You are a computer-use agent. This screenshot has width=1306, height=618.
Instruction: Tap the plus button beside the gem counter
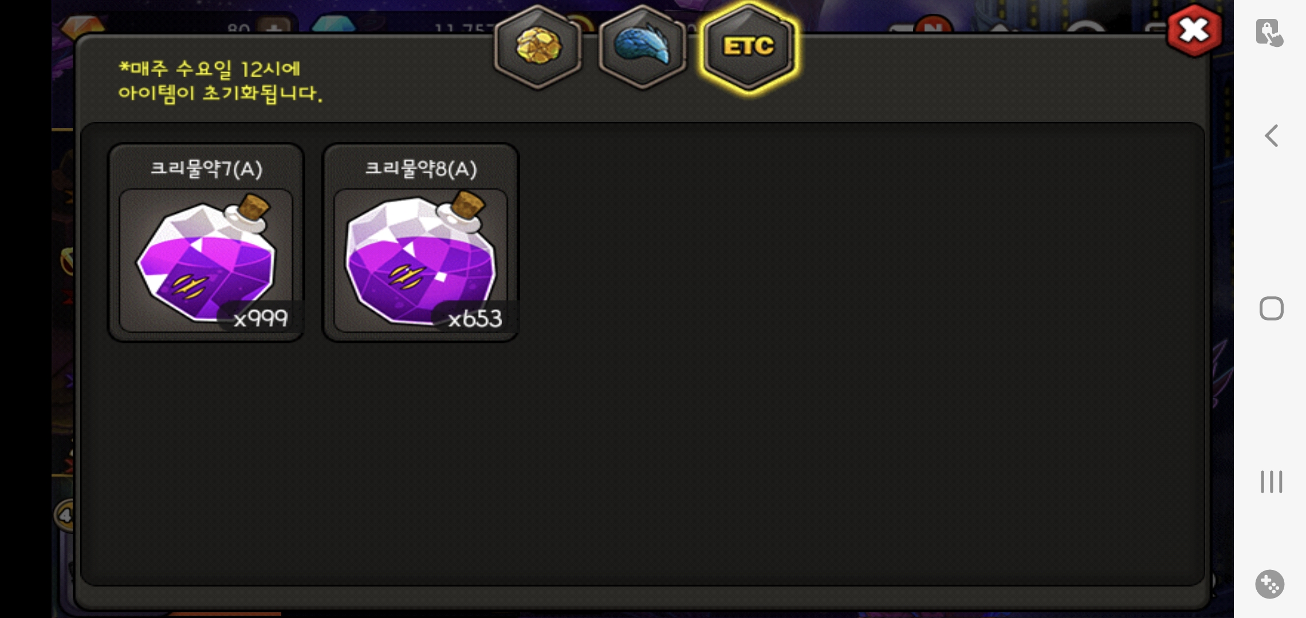tap(275, 26)
